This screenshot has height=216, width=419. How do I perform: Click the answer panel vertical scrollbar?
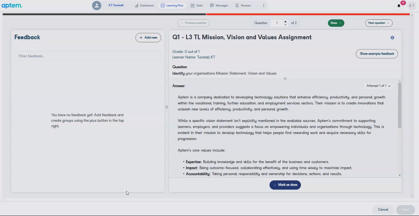pyautogui.click(x=400, y=106)
